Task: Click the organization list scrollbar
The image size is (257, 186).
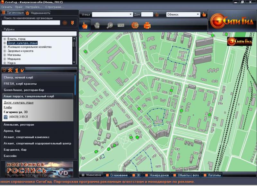Action: click(75, 85)
